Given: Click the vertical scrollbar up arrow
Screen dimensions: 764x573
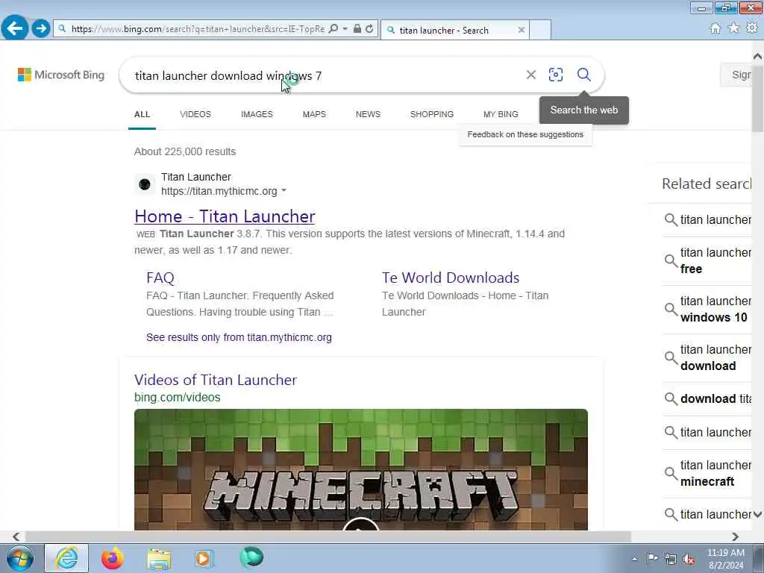Looking at the screenshot, I should pyautogui.click(x=758, y=57).
